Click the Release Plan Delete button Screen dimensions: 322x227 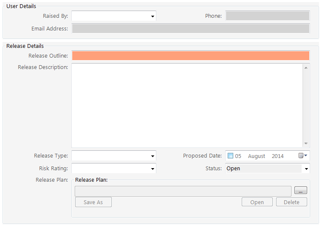291,202
